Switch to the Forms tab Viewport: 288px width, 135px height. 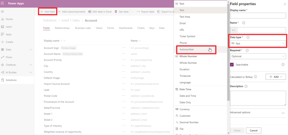click(x=111, y=28)
